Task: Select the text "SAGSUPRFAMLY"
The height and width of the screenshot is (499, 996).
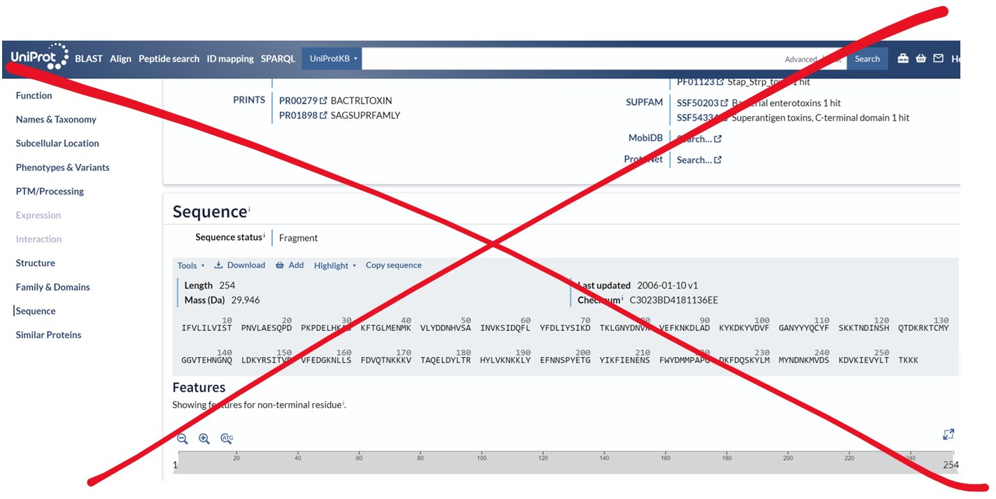Action: pyautogui.click(x=365, y=115)
